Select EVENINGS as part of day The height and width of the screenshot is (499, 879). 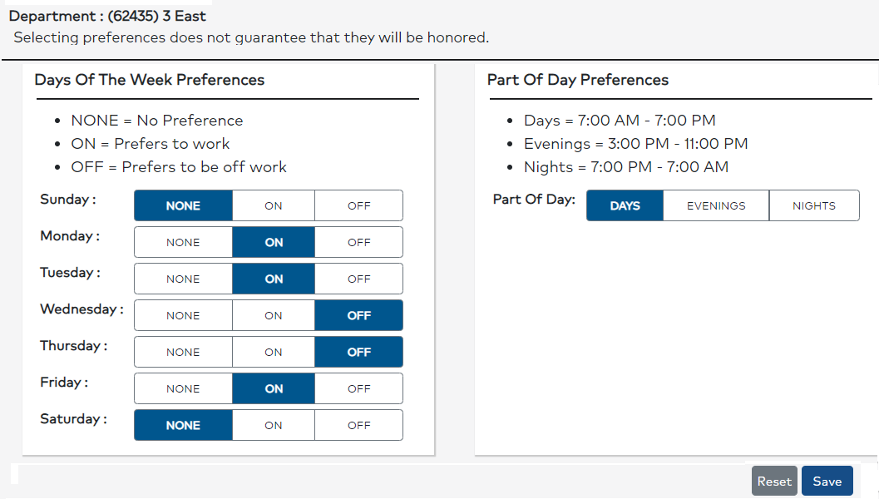[715, 205]
